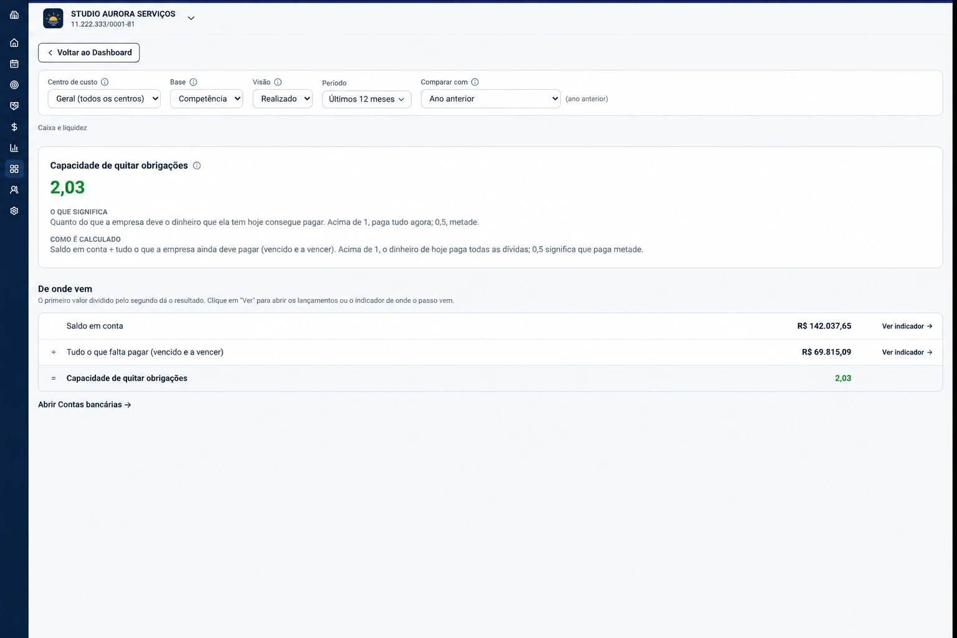Open the grid dashboard icon in the sidebar
Image resolution: width=957 pixels, height=638 pixels.
(x=14, y=169)
